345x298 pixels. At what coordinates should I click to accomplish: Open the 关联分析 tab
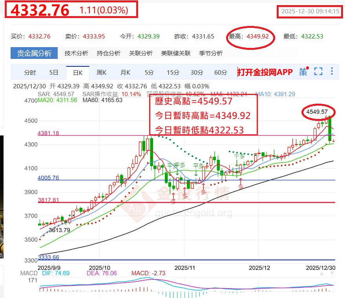141,53
